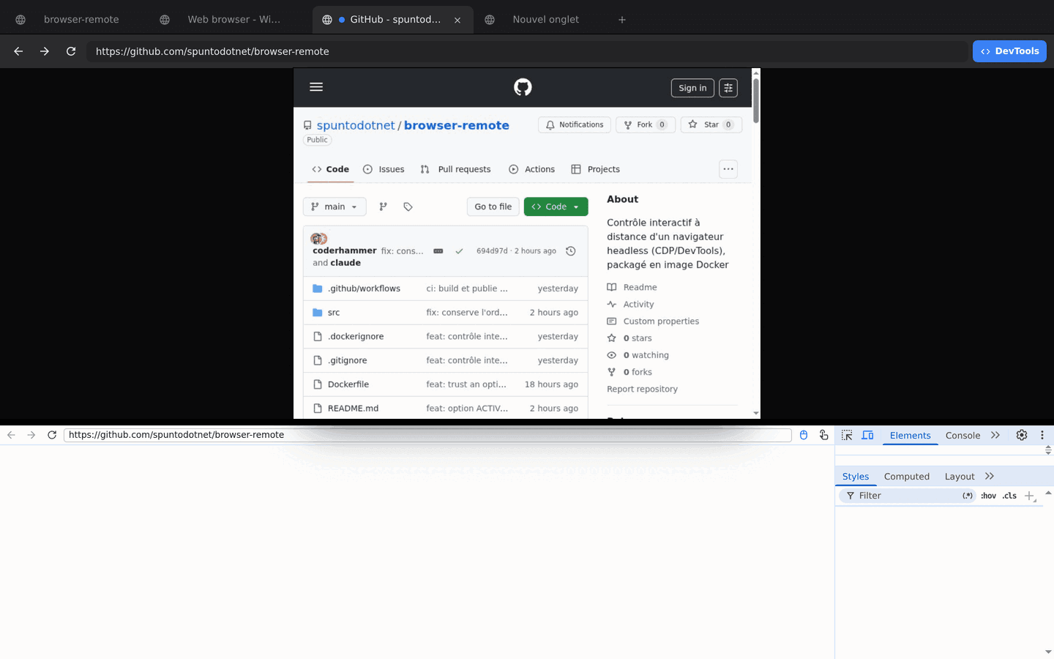The width and height of the screenshot is (1054, 659).
Task: Click the GitHub page vertical scrollbar thumb
Action: [x=756, y=101]
